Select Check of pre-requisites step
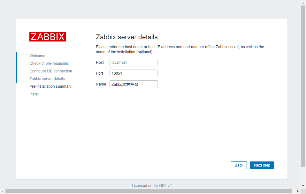Screen dimensions: 306x194 [49, 63]
